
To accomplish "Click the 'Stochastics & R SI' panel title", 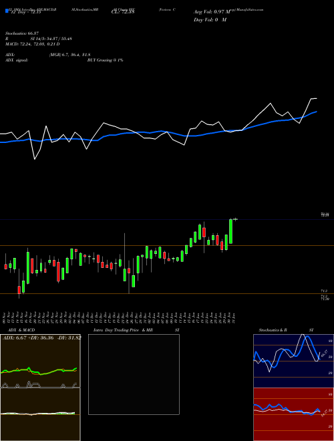I will (x=286, y=330).
